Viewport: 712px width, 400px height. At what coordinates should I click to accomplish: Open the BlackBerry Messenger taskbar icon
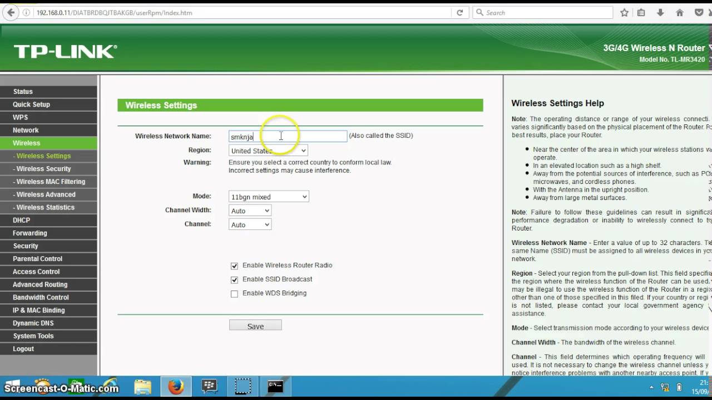(209, 387)
